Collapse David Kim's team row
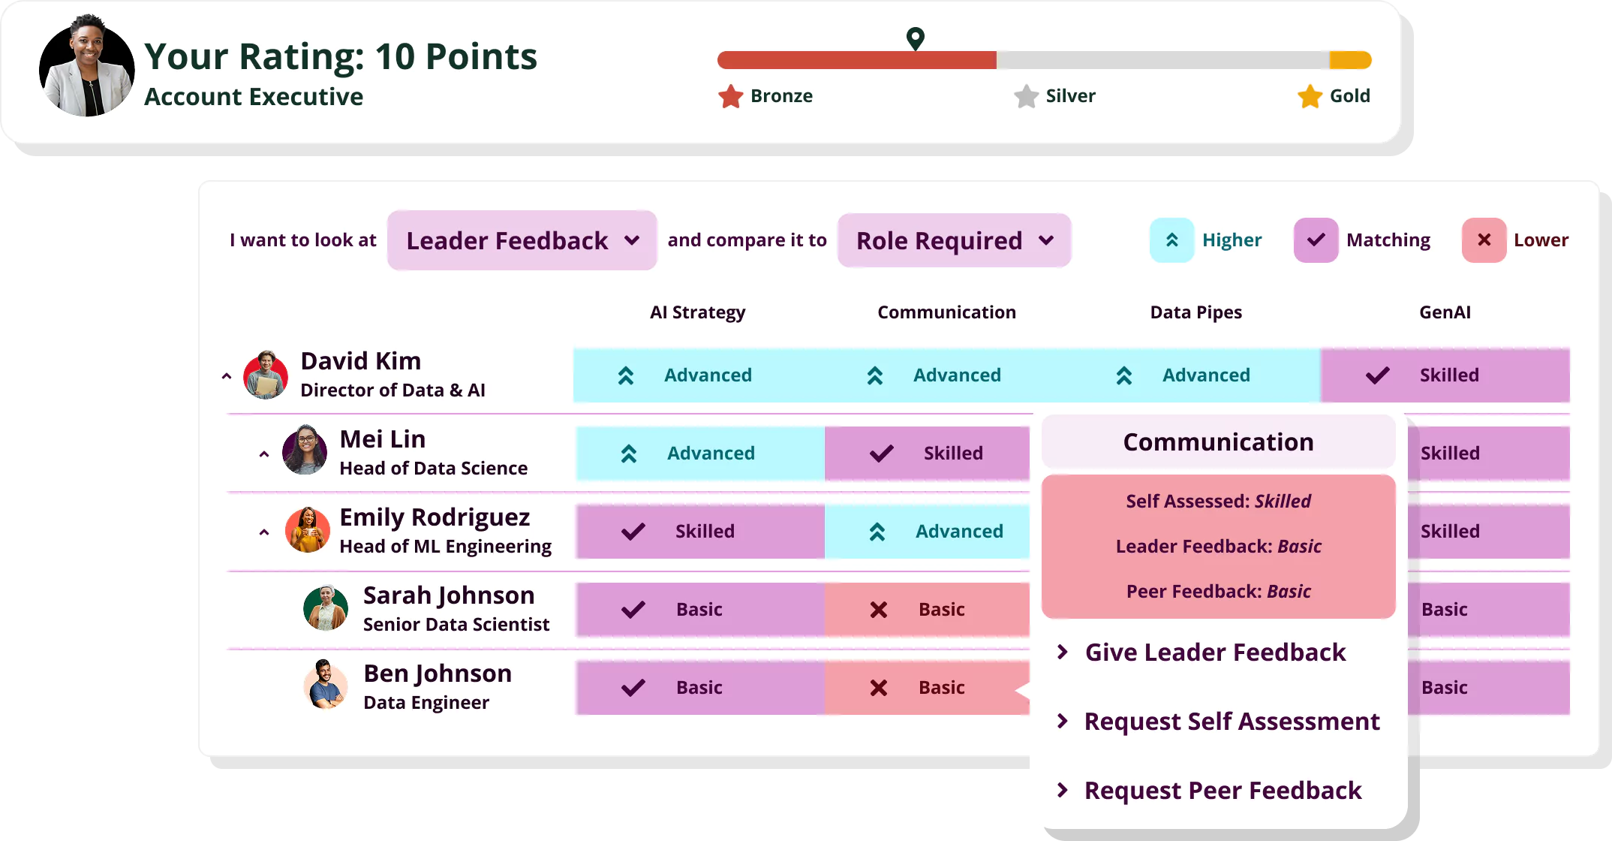The image size is (1612, 841). pyautogui.click(x=227, y=376)
